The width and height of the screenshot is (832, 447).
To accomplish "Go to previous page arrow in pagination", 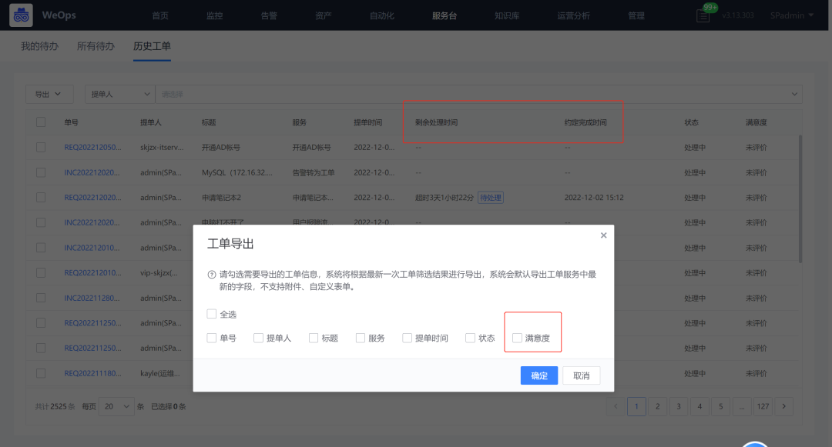I will point(616,406).
